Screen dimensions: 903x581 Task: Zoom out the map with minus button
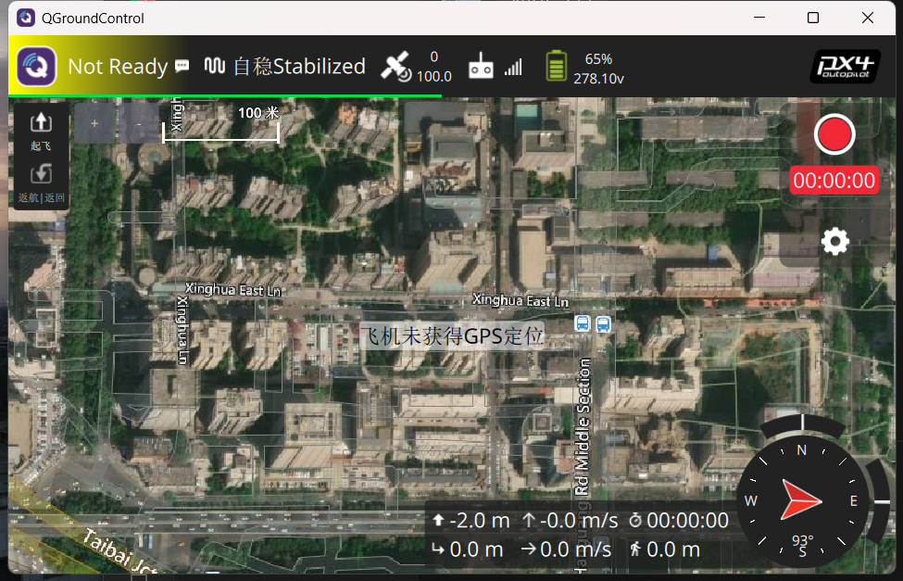coord(139,123)
